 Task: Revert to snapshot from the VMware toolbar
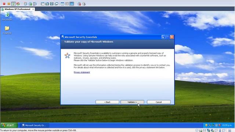tap(30, 4)
